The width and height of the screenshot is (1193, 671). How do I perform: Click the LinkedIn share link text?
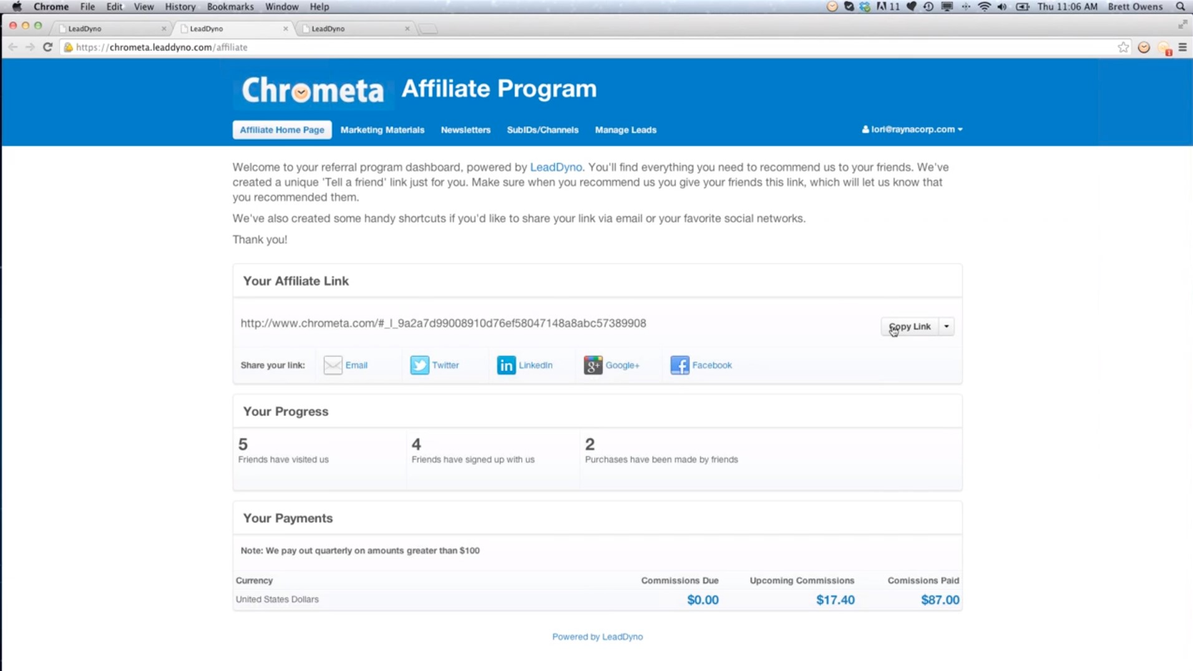click(535, 365)
